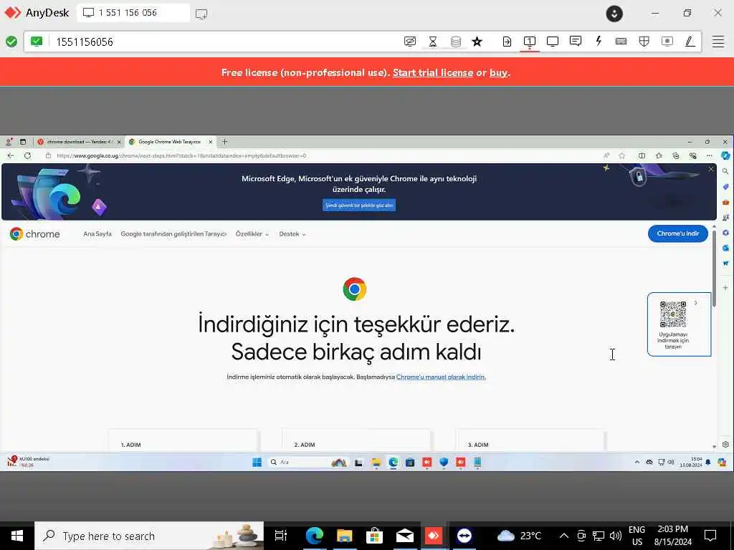Viewport: 734px width, 550px height.
Task: Click Chrome'u manuel olarak indirin link
Action: 441,377
